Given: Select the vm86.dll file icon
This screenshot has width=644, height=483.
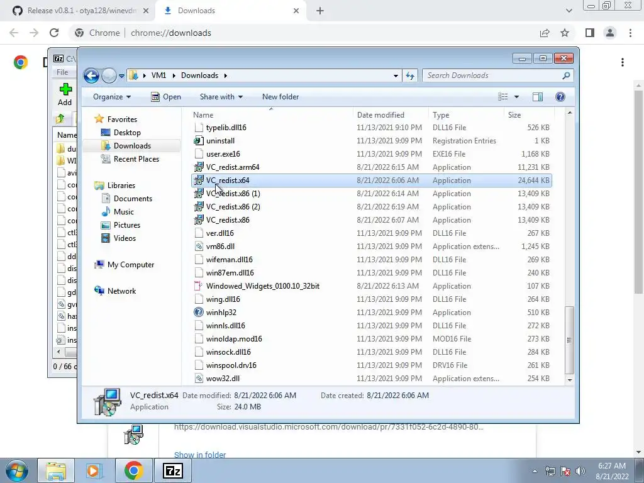Looking at the screenshot, I should coord(199,247).
